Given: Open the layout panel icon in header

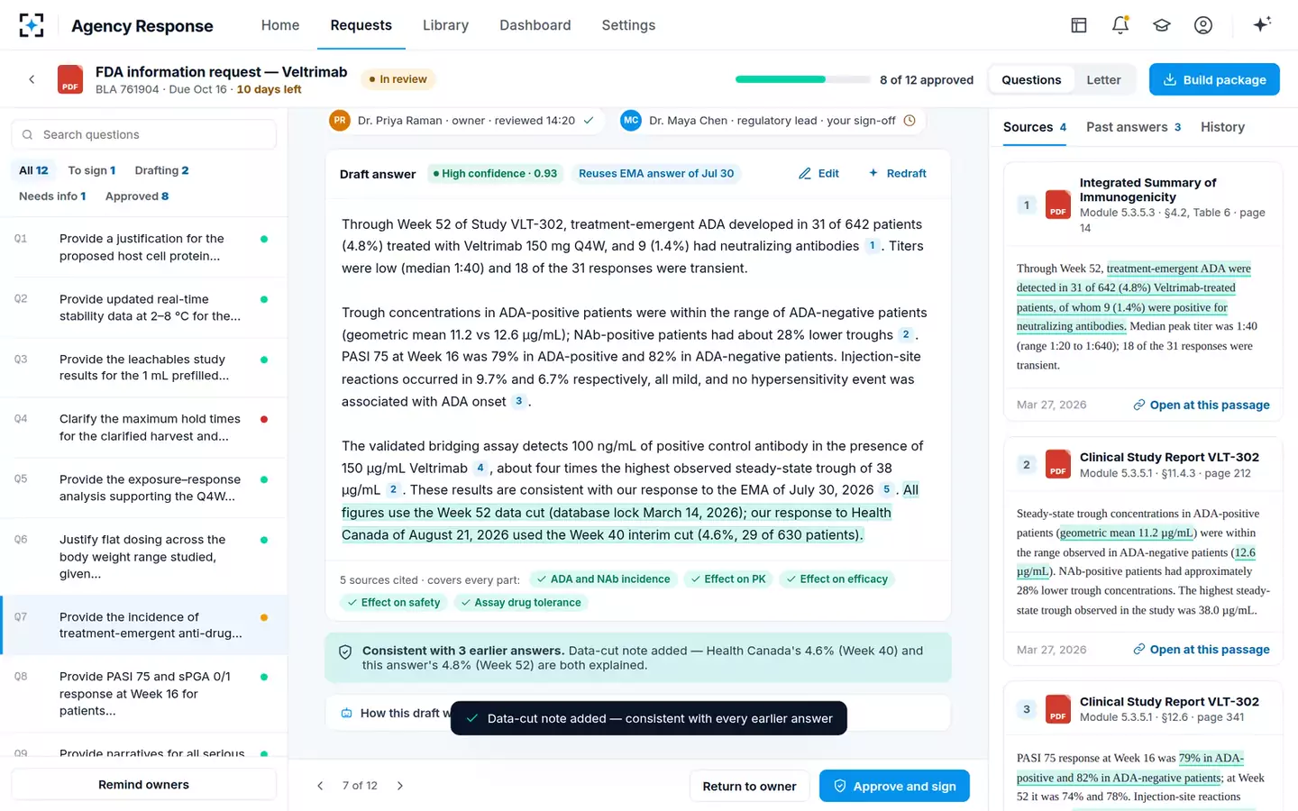Looking at the screenshot, I should click(x=1079, y=25).
